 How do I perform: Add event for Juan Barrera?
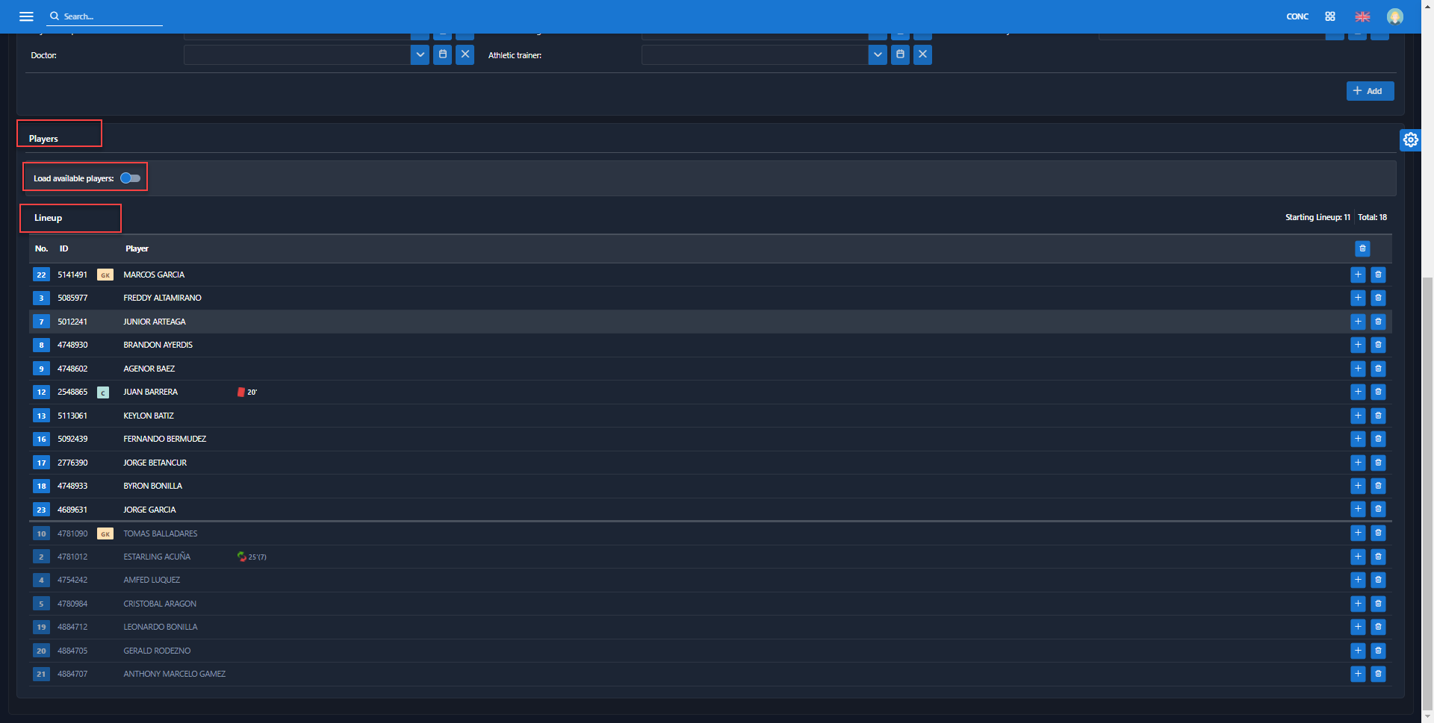[1358, 392]
